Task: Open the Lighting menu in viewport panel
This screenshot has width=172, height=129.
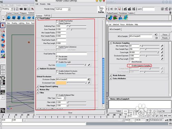Action: click(x=21, y=23)
